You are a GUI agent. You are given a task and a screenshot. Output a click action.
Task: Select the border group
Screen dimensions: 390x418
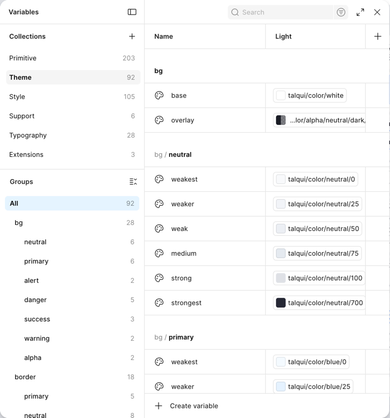point(72,377)
